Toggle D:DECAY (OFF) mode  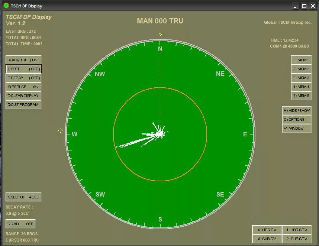coord(23,78)
